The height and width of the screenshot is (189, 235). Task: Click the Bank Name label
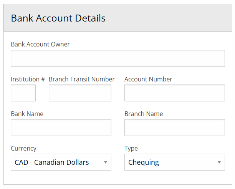[27, 114]
